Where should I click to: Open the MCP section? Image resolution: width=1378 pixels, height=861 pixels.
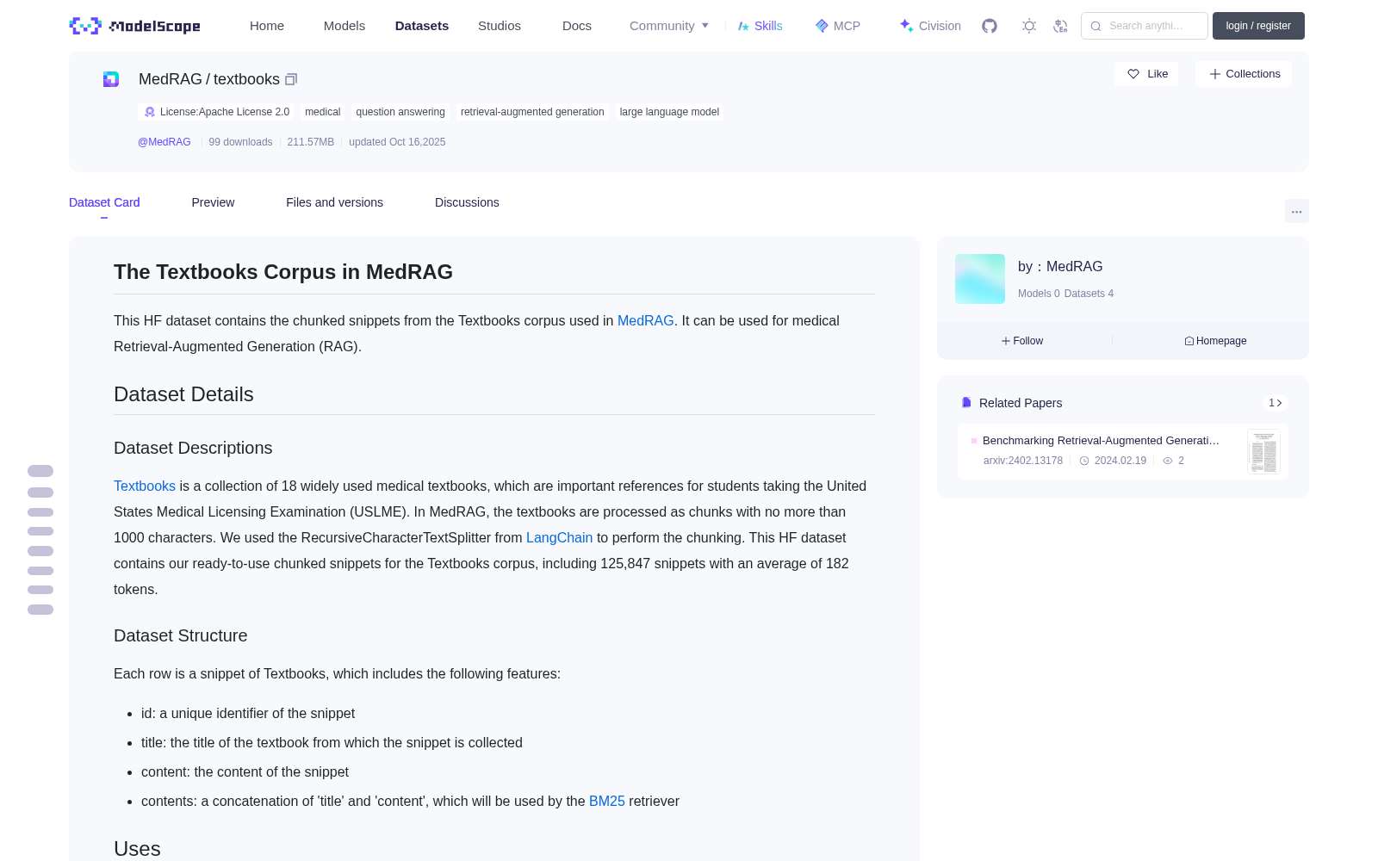pyautogui.click(x=838, y=26)
